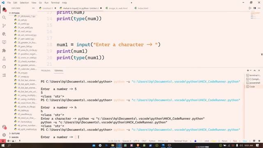Switch to the Untitled-1 editor tab
The image size is (263, 148).
(x=48, y=8)
